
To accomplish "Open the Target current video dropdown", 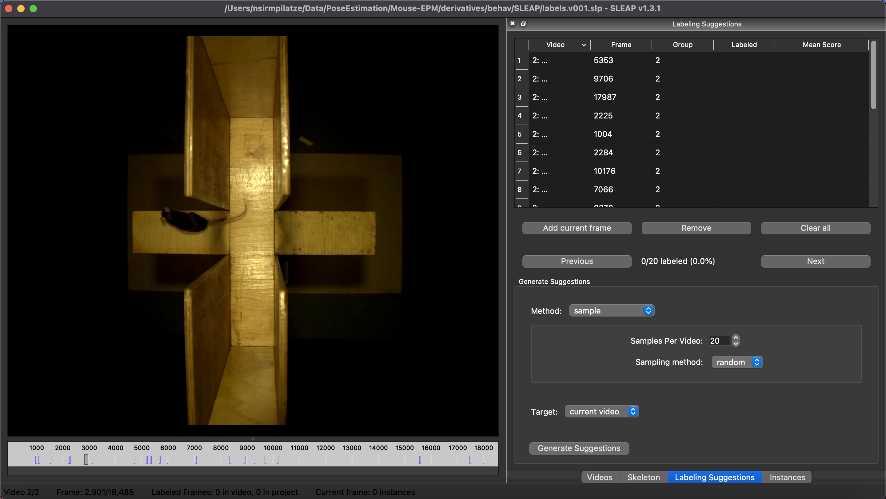I will click(x=601, y=411).
